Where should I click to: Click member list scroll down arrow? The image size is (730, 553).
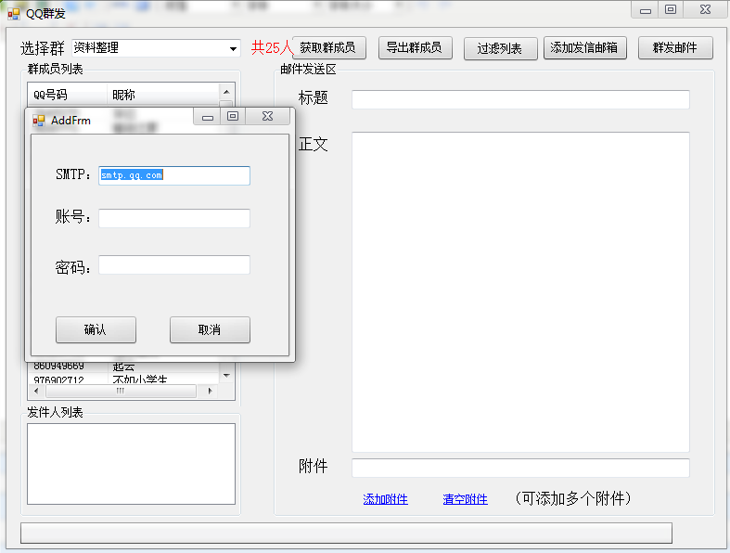coord(226,376)
